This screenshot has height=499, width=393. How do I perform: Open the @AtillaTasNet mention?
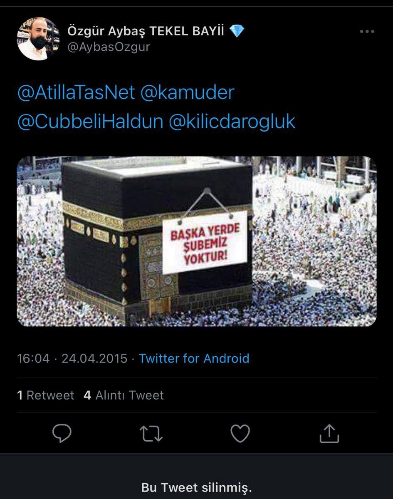[76, 93]
